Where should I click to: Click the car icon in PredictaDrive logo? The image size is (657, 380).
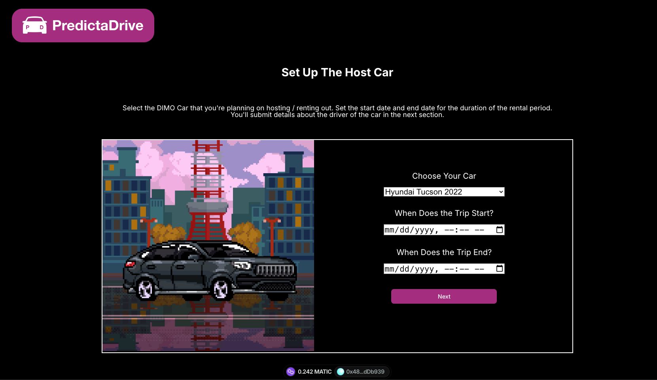click(x=34, y=26)
